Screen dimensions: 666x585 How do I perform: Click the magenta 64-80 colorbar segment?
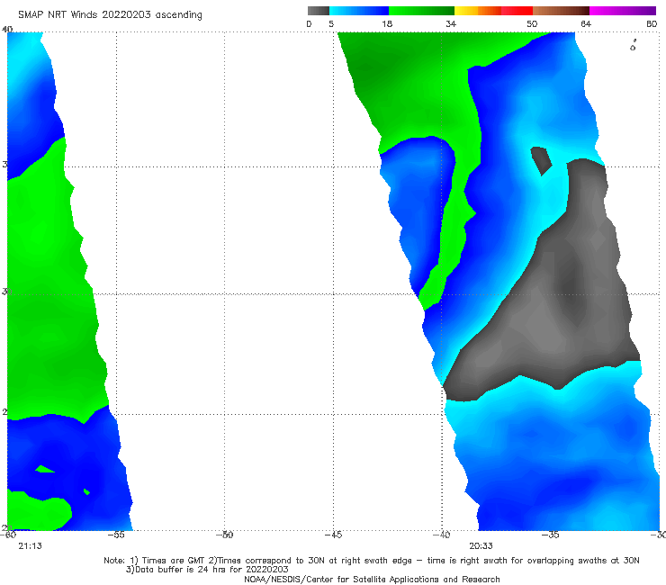point(623,11)
